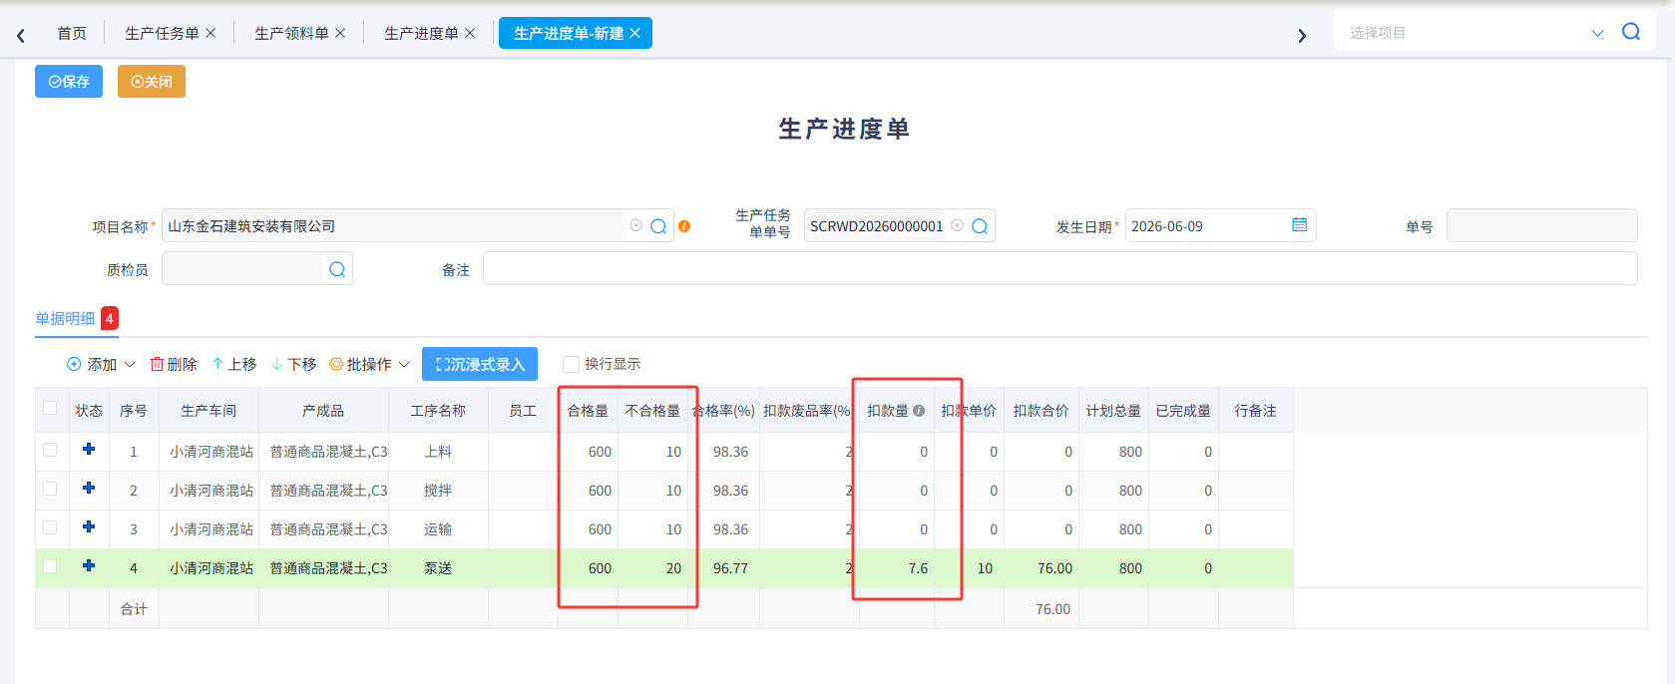
Task: Tick the checkbox for row 1
Action: [50, 450]
